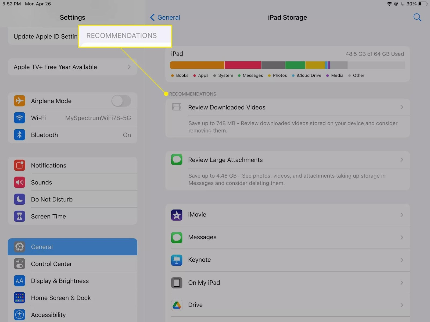Open Wi-Fi network MySpectrumWiFi78-5G setting
This screenshot has height=322, width=430.
click(x=73, y=118)
